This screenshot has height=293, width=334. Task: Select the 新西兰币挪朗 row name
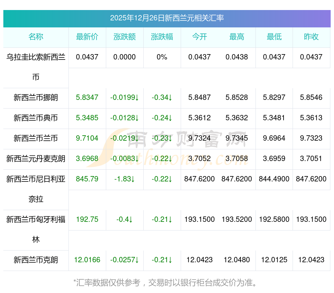pos(36,98)
